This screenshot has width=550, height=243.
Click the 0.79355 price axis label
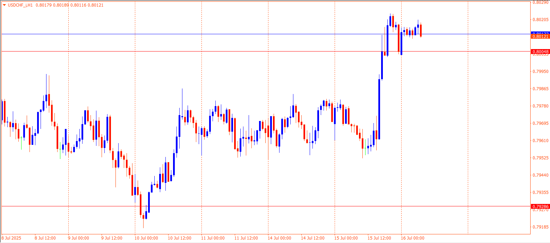[x=541, y=193]
